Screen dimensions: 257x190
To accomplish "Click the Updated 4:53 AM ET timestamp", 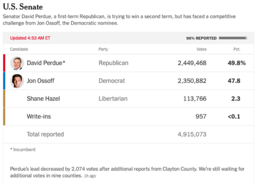I will click(30, 38).
